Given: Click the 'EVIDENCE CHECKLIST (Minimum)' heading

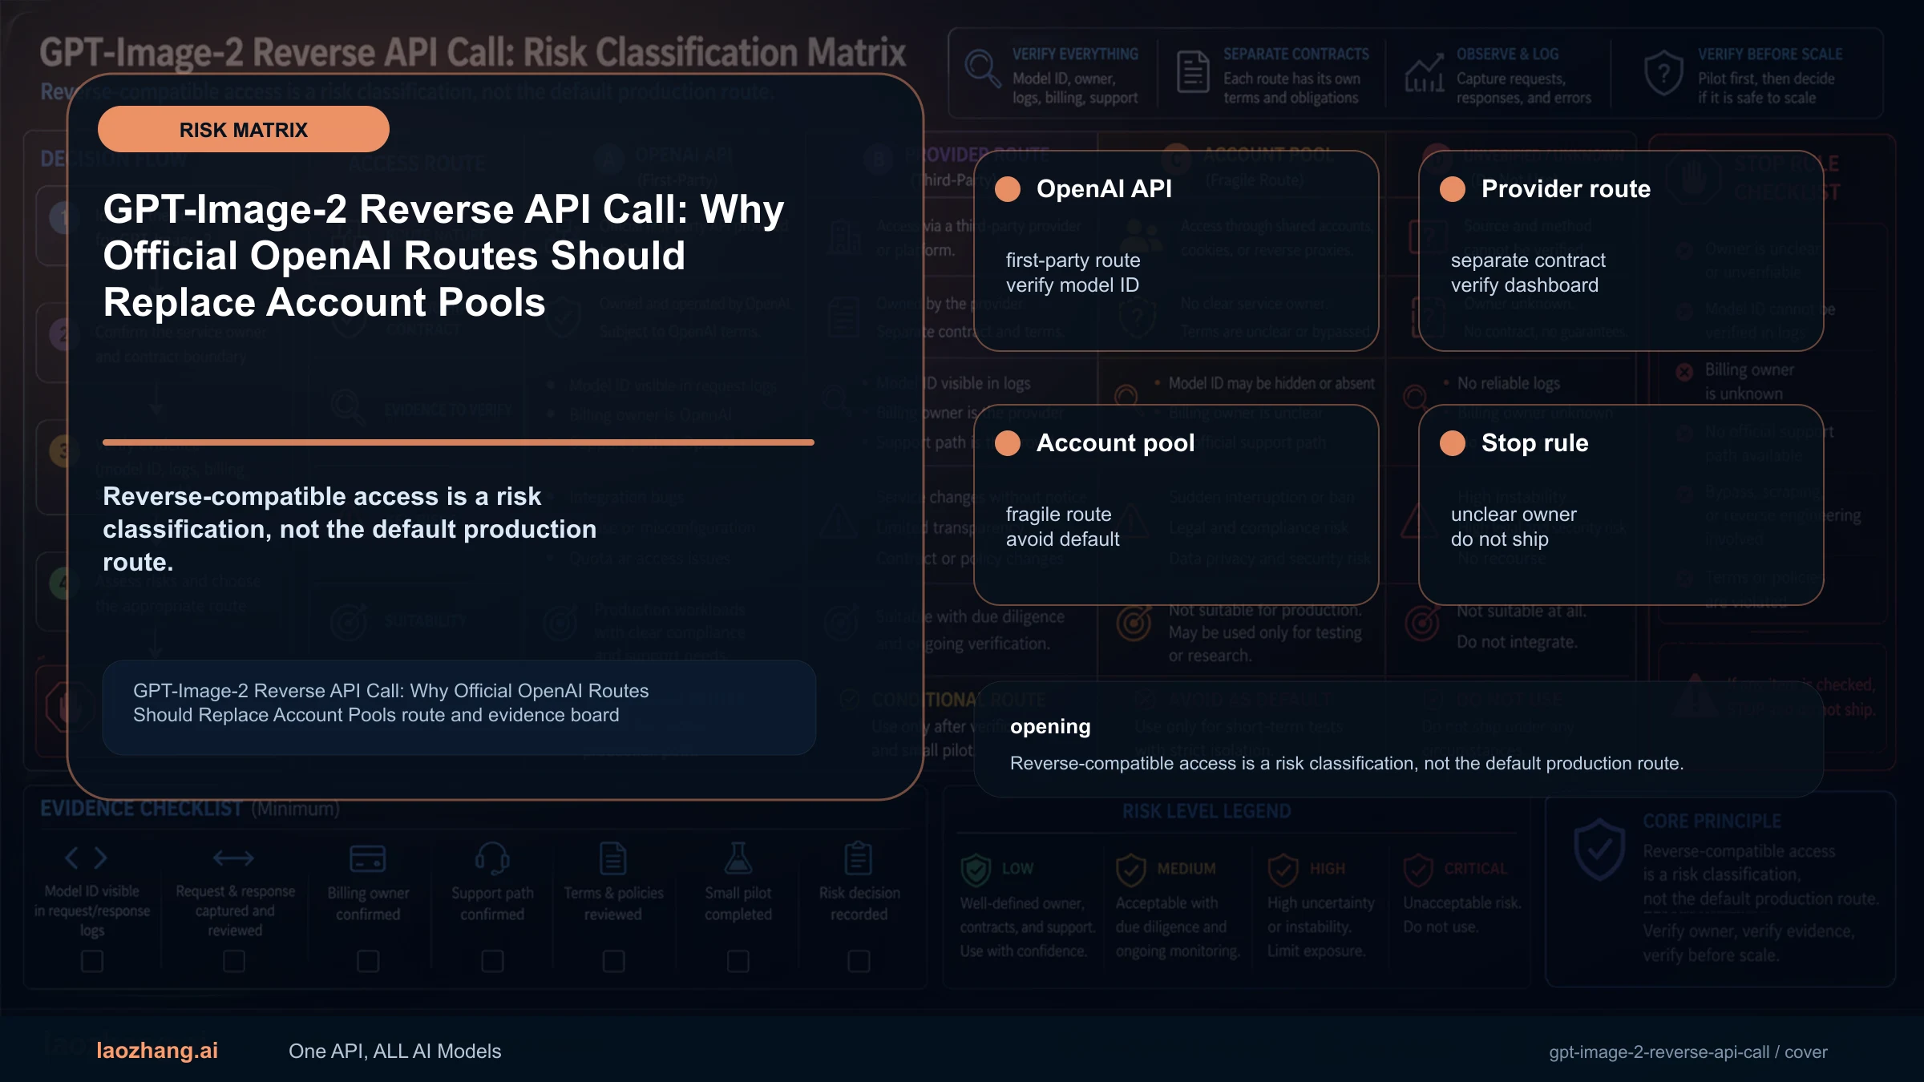Looking at the screenshot, I should (190, 809).
